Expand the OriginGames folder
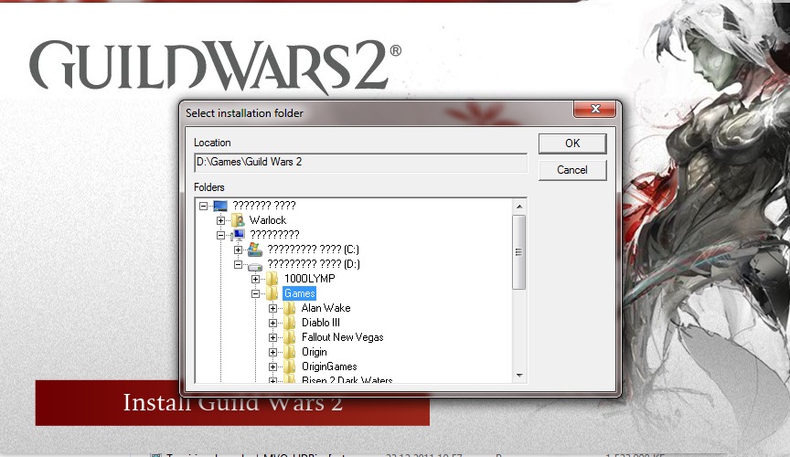 coord(273,367)
